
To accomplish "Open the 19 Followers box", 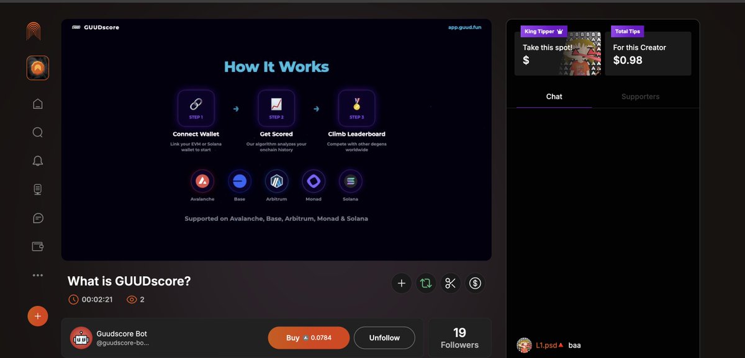I will (459, 338).
